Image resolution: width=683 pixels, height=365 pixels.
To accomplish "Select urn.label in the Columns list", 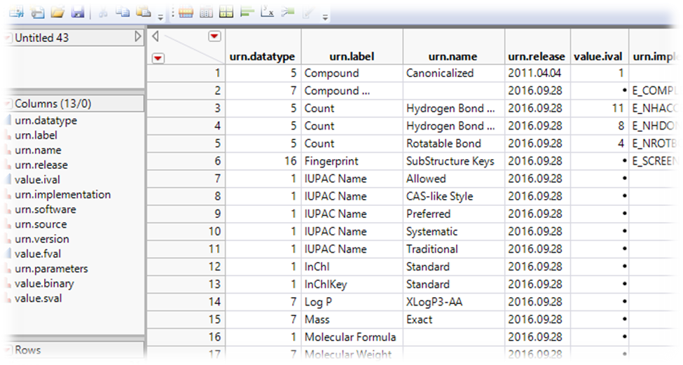I will pyautogui.click(x=36, y=135).
